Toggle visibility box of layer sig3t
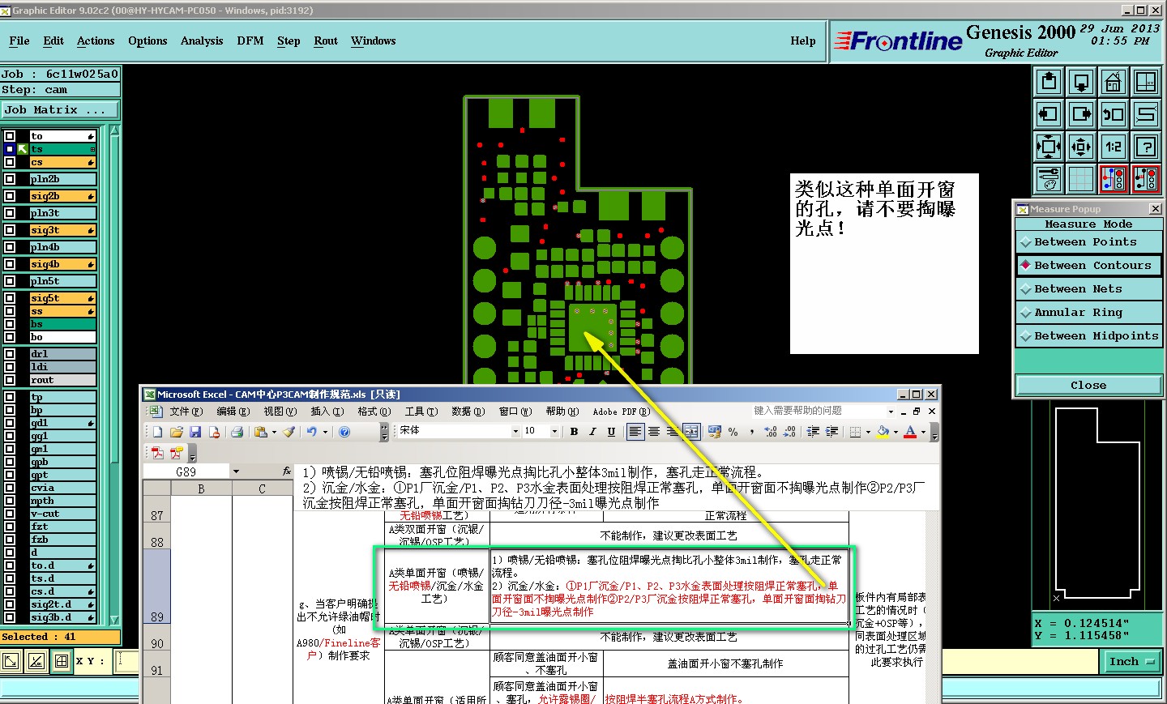This screenshot has height=704, width=1167. tap(10, 230)
